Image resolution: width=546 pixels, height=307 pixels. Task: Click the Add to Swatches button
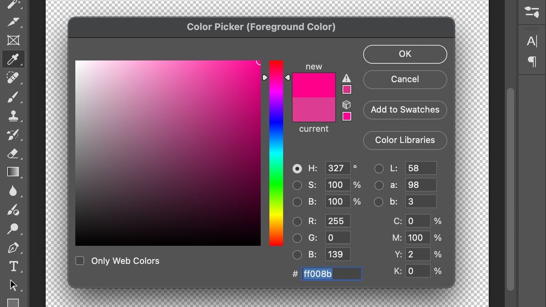tap(405, 110)
